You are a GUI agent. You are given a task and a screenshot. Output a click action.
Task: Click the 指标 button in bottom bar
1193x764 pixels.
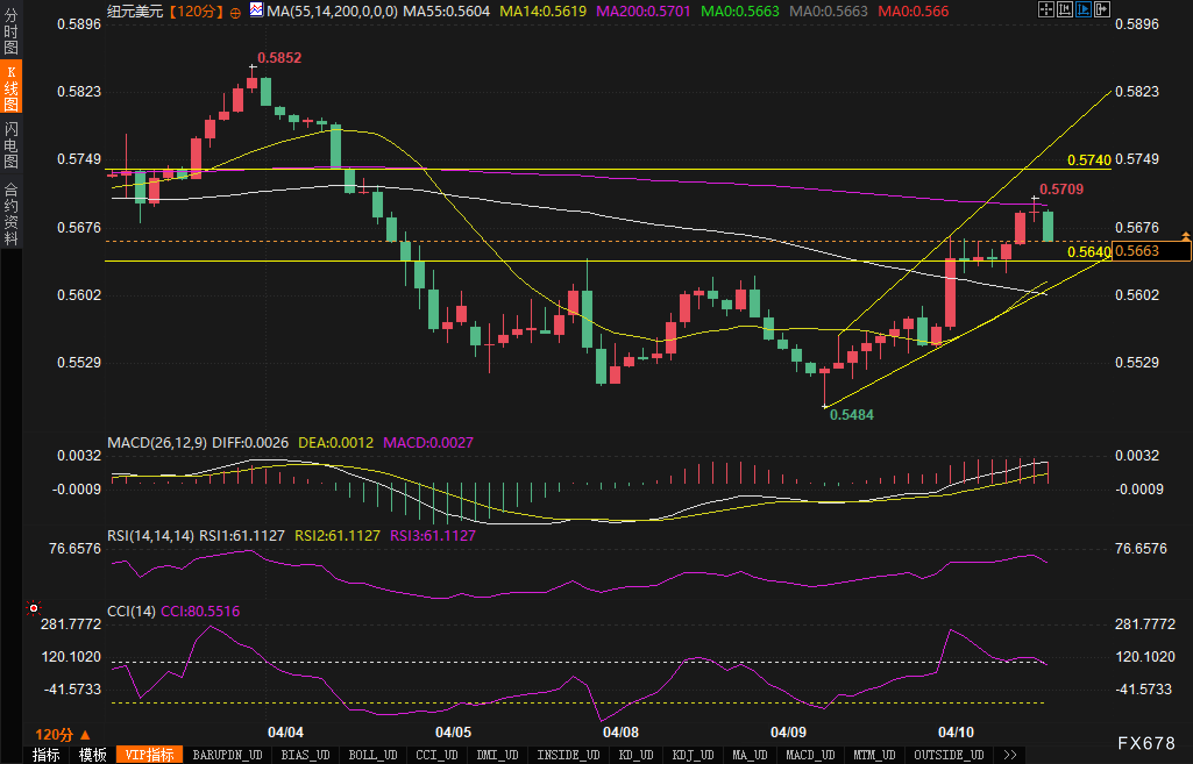point(46,755)
